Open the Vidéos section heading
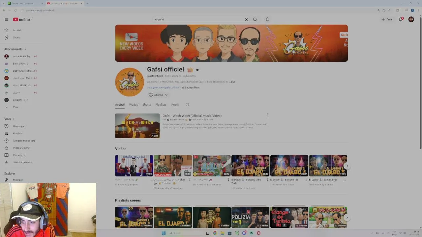 (121, 149)
